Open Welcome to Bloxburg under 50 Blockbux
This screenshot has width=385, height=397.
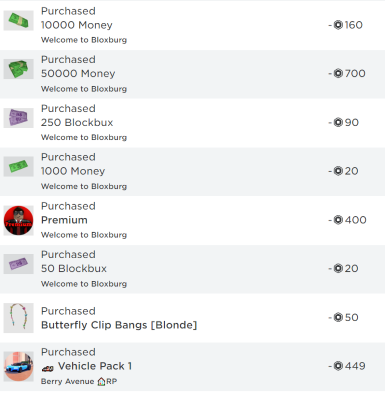[84, 283]
